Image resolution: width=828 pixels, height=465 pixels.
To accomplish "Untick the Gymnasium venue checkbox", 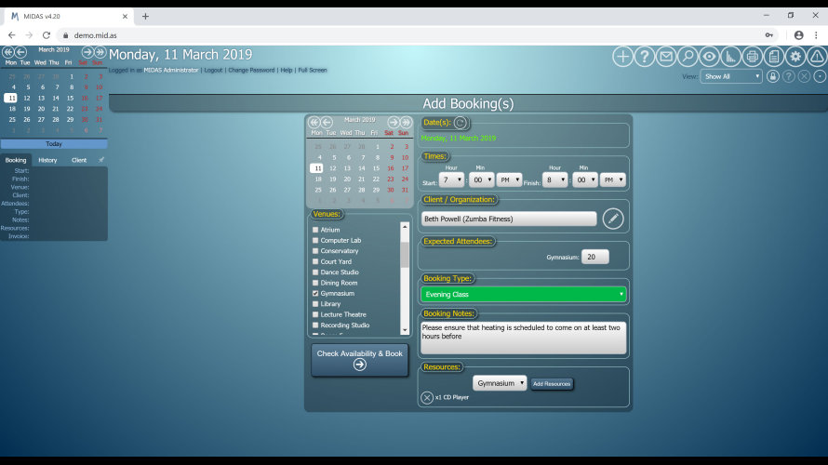I will pos(315,293).
